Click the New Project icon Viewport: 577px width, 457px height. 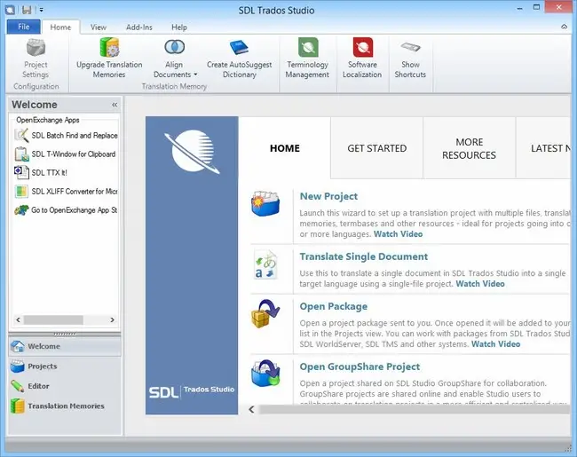click(265, 203)
